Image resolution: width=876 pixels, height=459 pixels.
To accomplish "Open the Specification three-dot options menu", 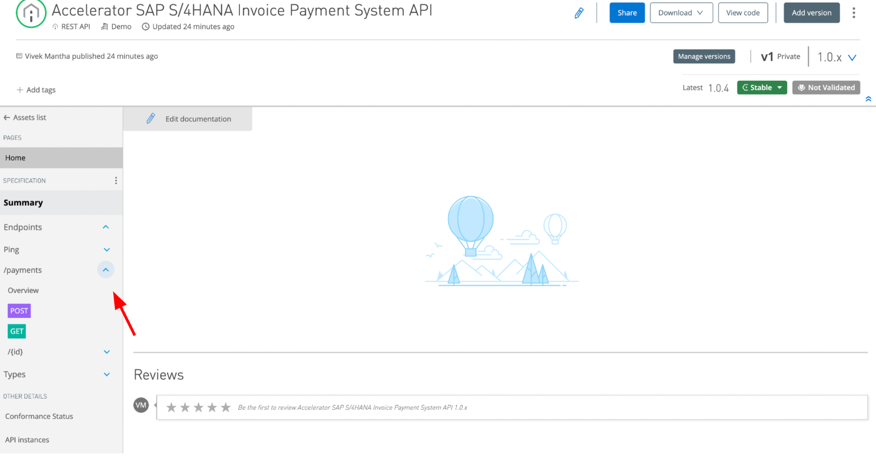I will coord(116,181).
